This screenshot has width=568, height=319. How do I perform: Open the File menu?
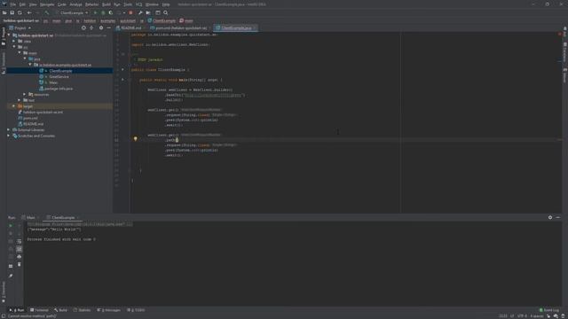coord(12,4)
